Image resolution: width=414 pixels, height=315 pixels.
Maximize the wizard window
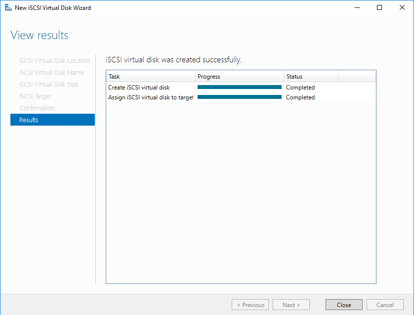click(x=379, y=8)
